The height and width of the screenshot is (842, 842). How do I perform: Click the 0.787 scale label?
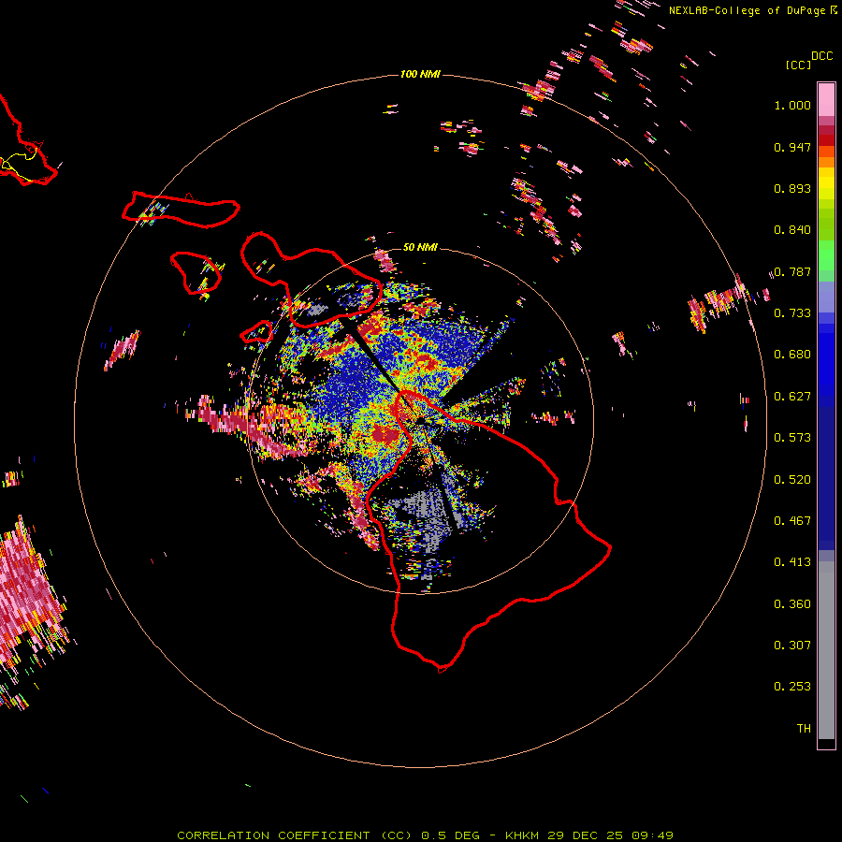[x=792, y=271]
